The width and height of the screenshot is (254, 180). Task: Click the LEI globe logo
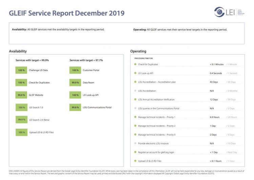pos(220,12)
